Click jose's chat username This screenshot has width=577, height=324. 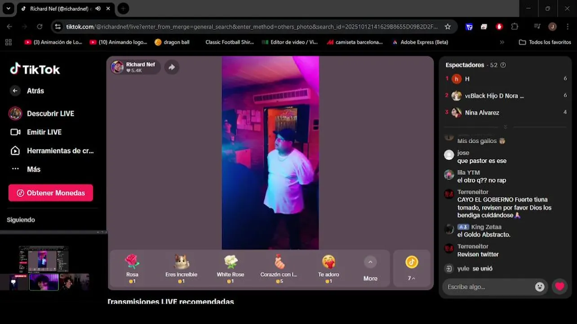(x=463, y=153)
